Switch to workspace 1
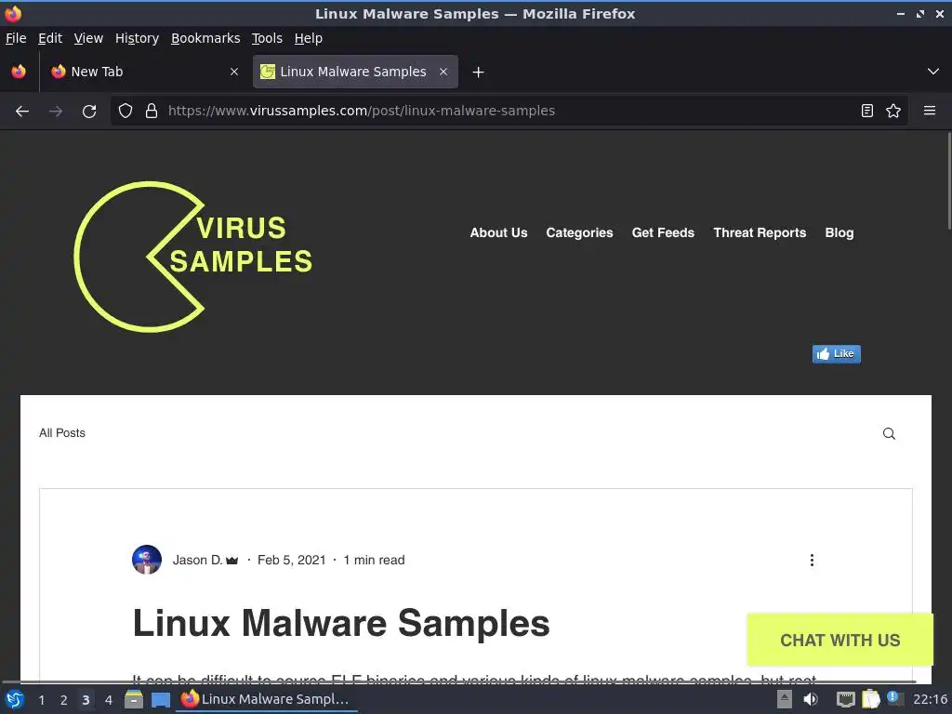 click(41, 700)
